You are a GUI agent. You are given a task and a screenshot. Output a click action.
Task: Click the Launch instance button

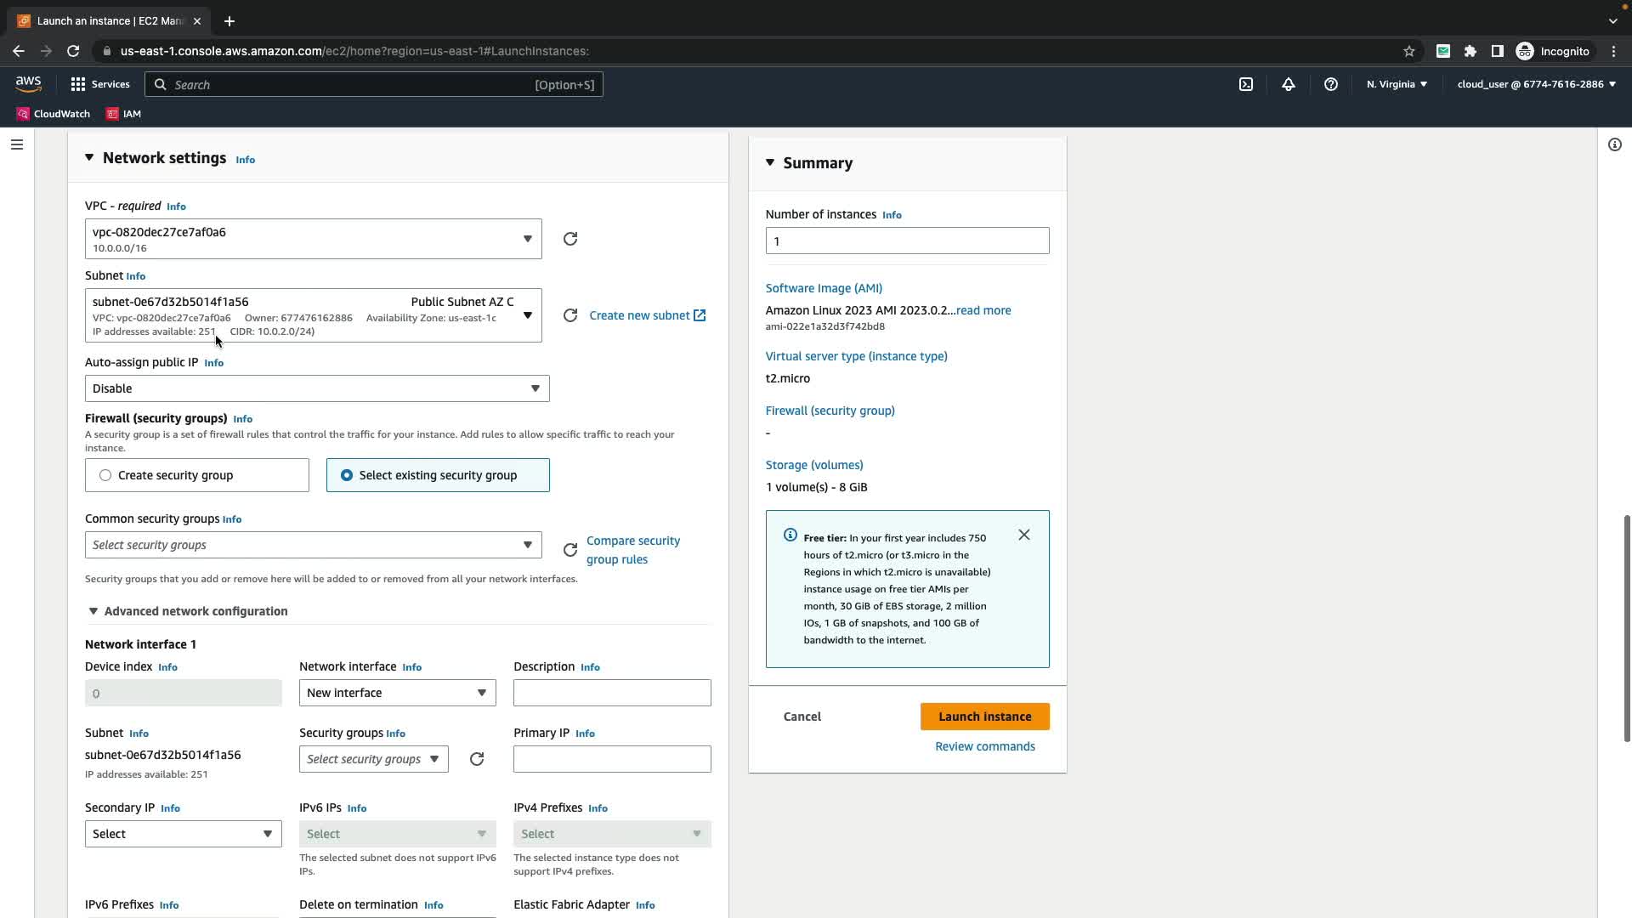click(x=984, y=717)
